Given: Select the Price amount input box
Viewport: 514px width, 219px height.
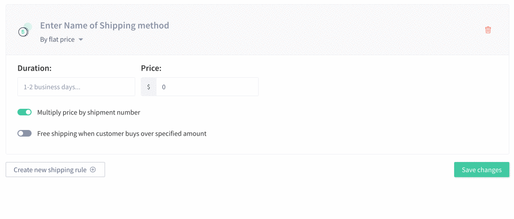Looking at the screenshot, I should 207,87.
